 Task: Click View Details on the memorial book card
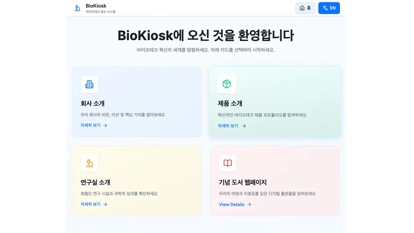pos(231,204)
